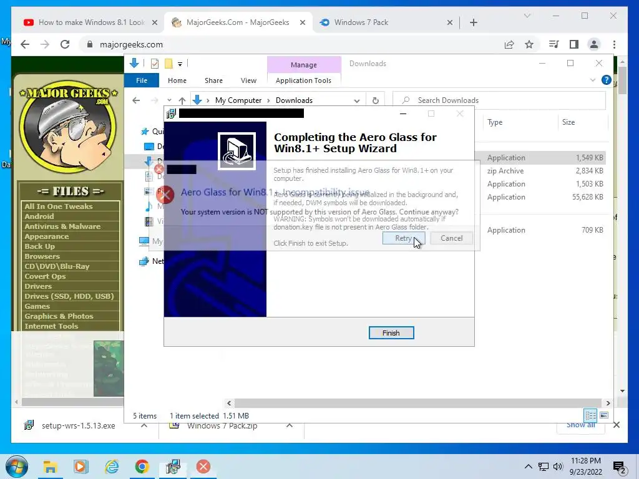Click Explorer horizontal scrollbar

pyautogui.click(x=417, y=403)
